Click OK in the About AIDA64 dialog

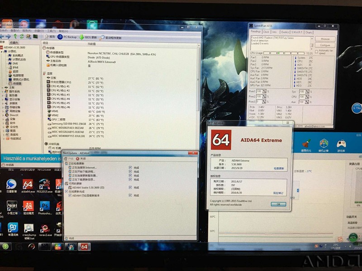coord(278,204)
